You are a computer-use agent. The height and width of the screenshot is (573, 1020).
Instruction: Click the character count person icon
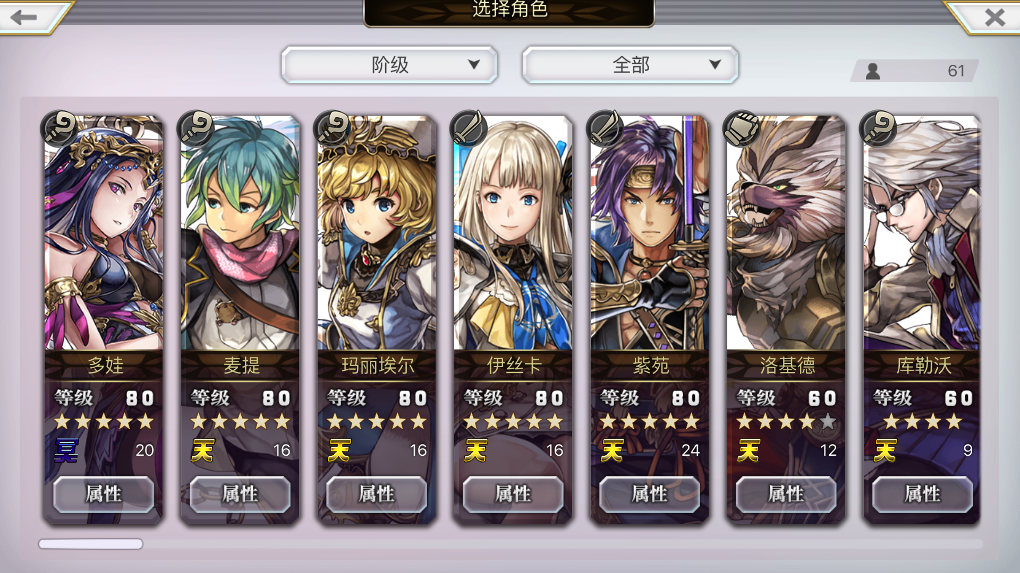873,71
